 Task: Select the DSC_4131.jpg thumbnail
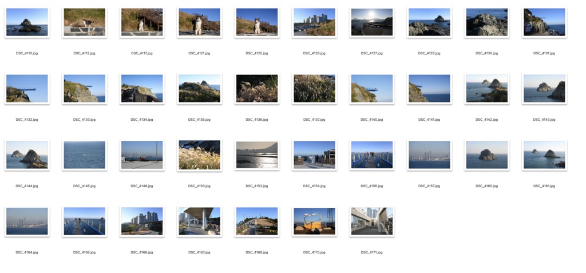pos(544,22)
